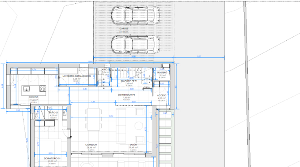Screen dimensions: 300x167
Task: Click the 14.66 overall width dimension
Action: click(90, 61)
